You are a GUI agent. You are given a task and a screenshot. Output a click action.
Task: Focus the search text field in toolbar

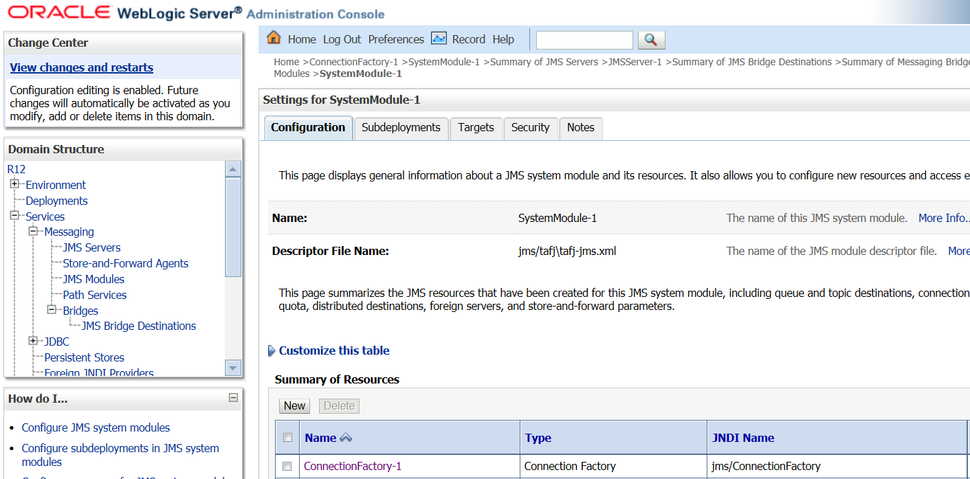[x=584, y=40]
